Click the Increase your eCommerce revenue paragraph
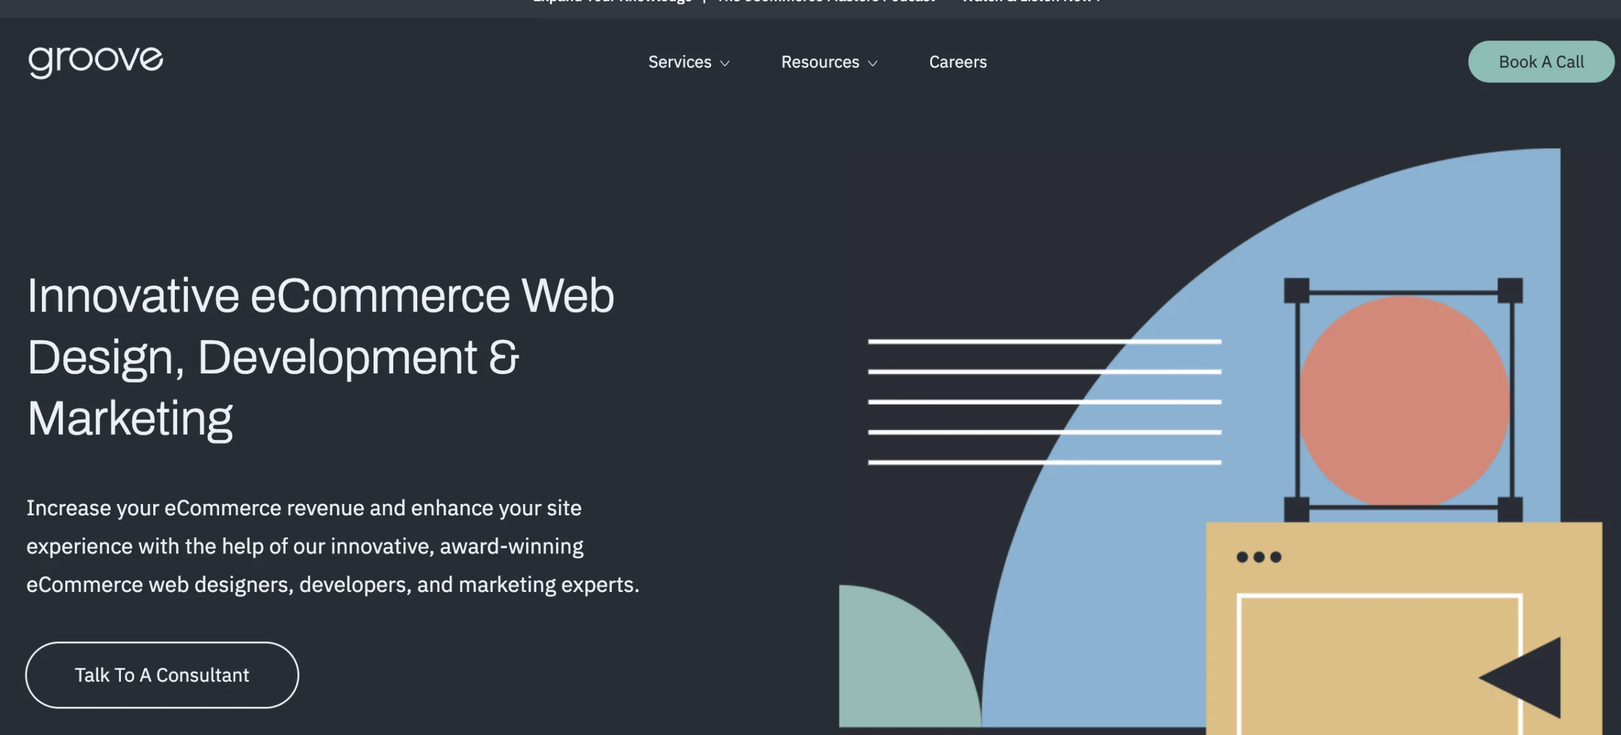 (x=332, y=546)
